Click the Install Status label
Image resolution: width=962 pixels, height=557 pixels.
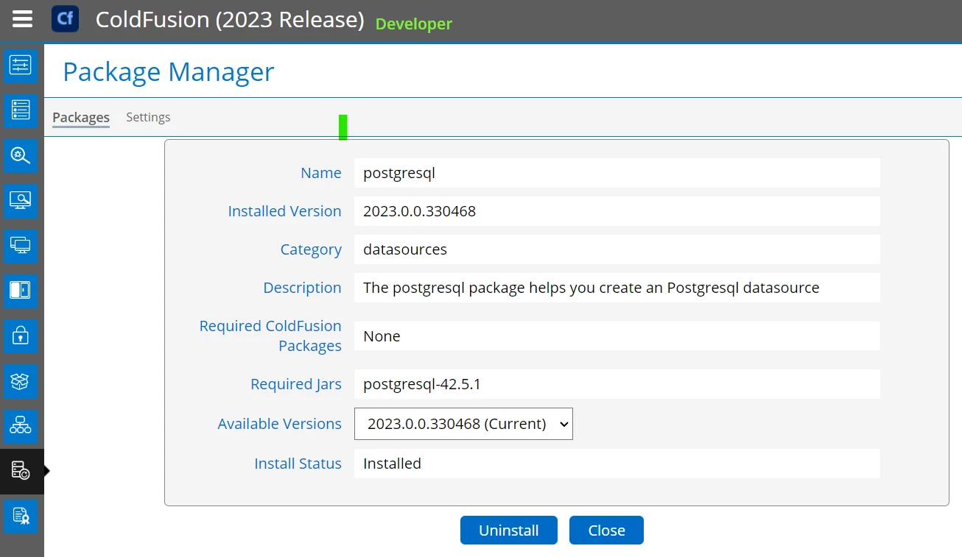coord(298,464)
